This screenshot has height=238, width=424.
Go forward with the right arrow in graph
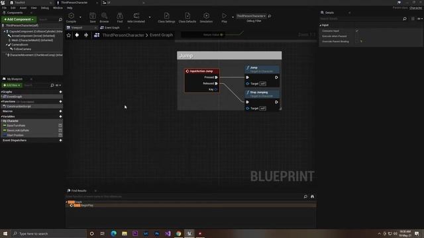86,35
